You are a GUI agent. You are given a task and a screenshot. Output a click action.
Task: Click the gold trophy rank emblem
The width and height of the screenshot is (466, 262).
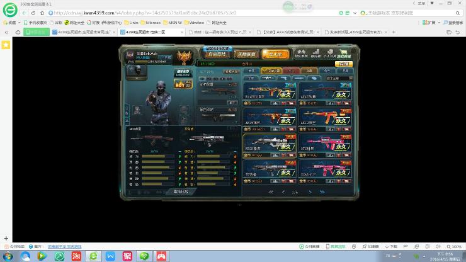pyautogui.click(x=184, y=57)
